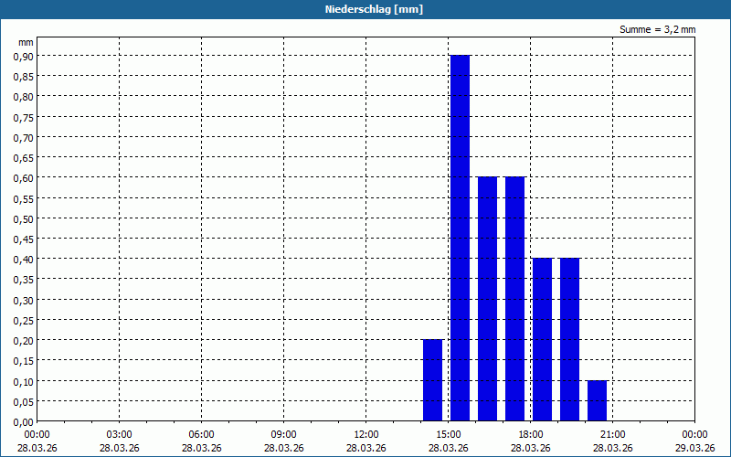Image resolution: width=731 pixels, height=457 pixels.
Task: Click the 0,45 y-axis label
Action: coord(24,239)
